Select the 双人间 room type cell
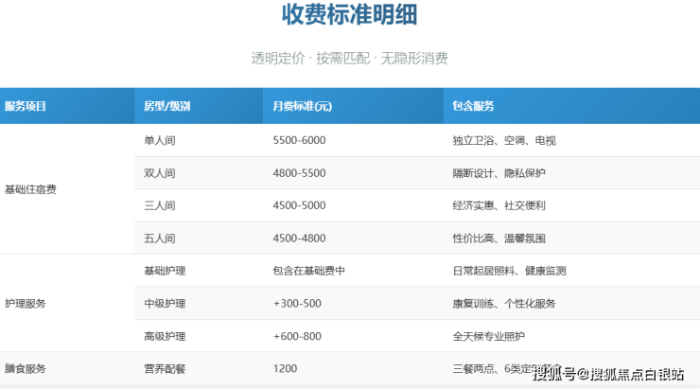 (x=158, y=173)
